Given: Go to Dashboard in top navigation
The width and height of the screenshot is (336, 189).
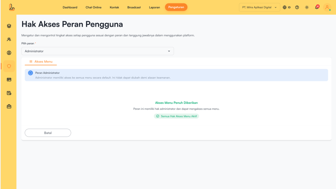Looking at the screenshot, I should (x=70, y=7).
